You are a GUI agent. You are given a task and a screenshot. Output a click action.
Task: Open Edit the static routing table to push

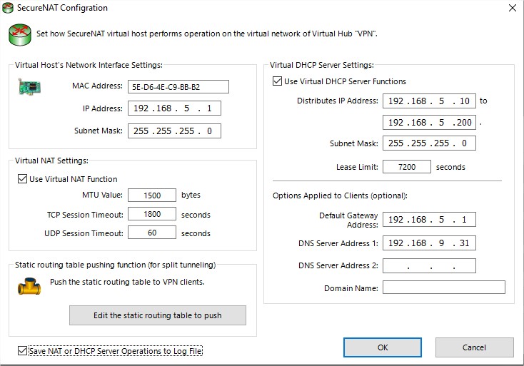pos(158,315)
